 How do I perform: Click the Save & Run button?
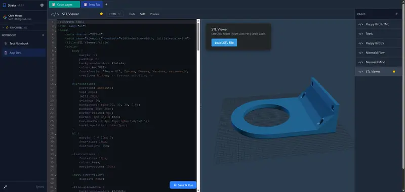183,185
